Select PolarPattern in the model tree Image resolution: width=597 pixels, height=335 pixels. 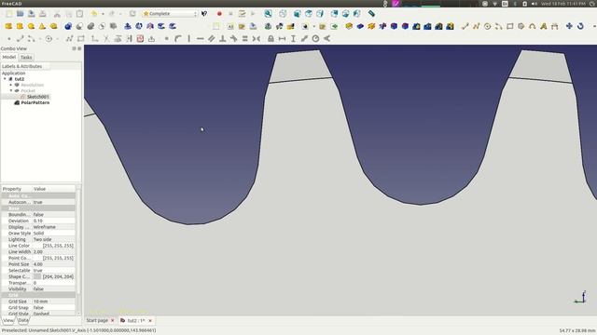(35, 102)
